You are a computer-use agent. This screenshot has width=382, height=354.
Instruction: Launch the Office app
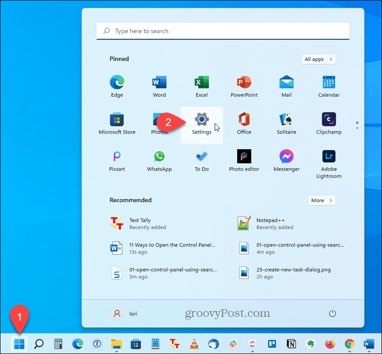(x=244, y=124)
